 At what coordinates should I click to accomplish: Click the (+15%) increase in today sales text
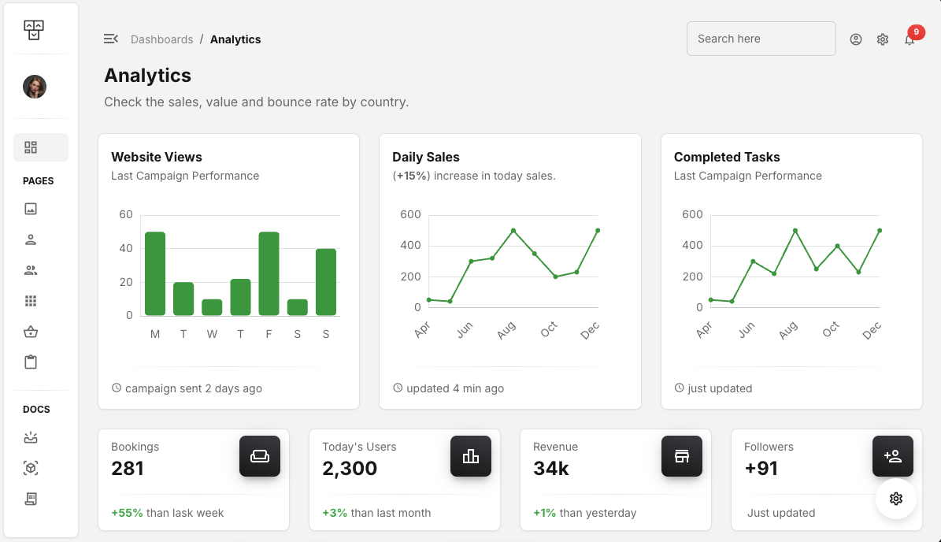[474, 176]
